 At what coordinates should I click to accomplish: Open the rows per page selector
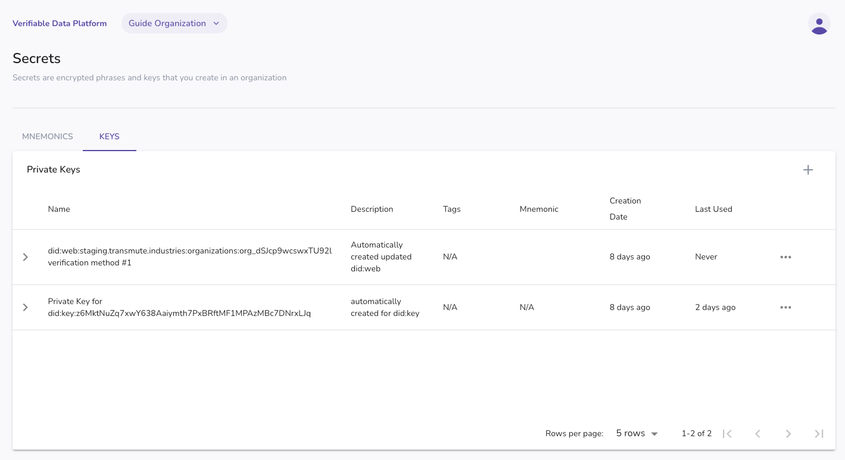[637, 433]
